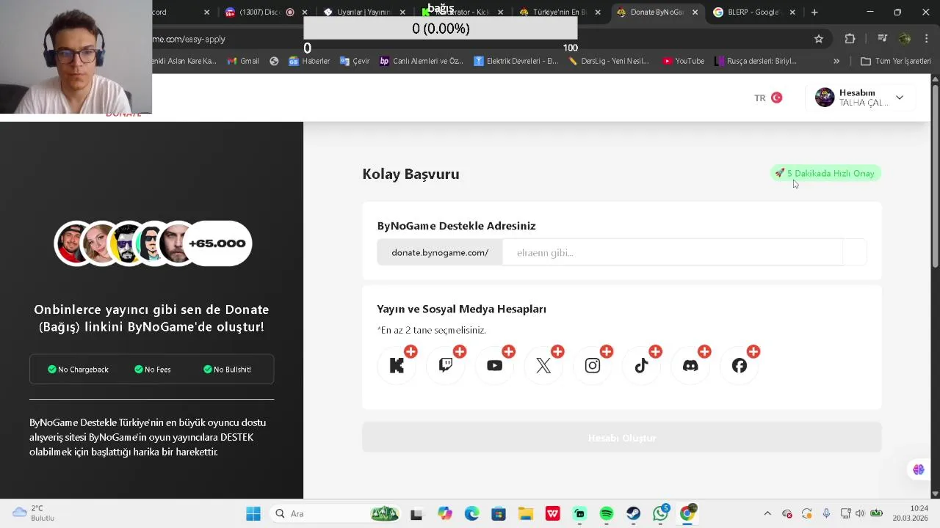Expand the hidden bookmarks chevron

coord(836,61)
